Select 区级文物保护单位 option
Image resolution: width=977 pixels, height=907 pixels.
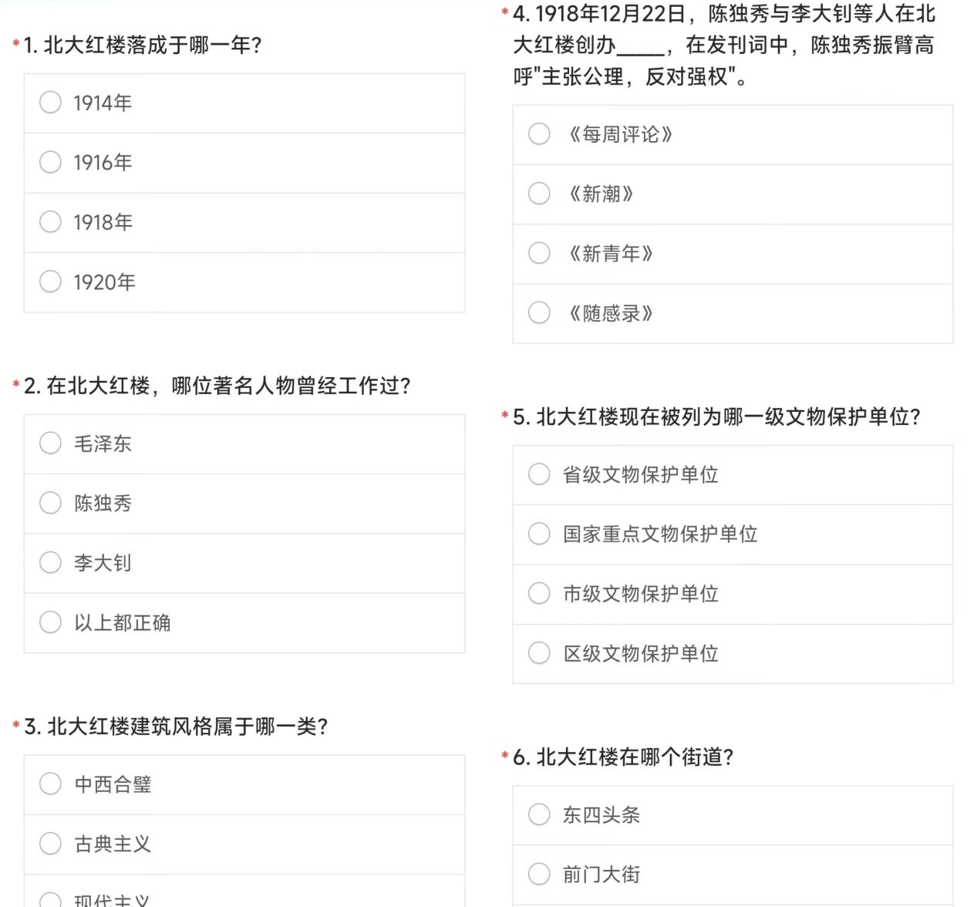[539, 653]
